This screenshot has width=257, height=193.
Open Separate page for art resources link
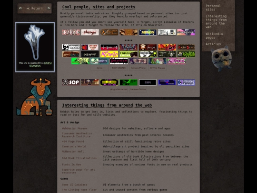click(x=79, y=171)
